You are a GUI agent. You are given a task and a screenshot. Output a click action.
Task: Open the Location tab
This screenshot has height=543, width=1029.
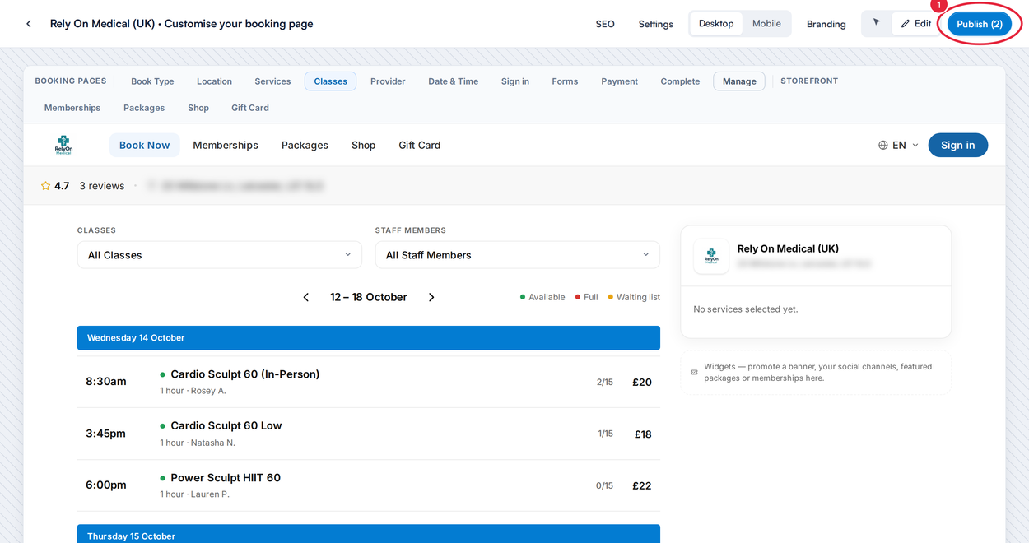[214, 81]
